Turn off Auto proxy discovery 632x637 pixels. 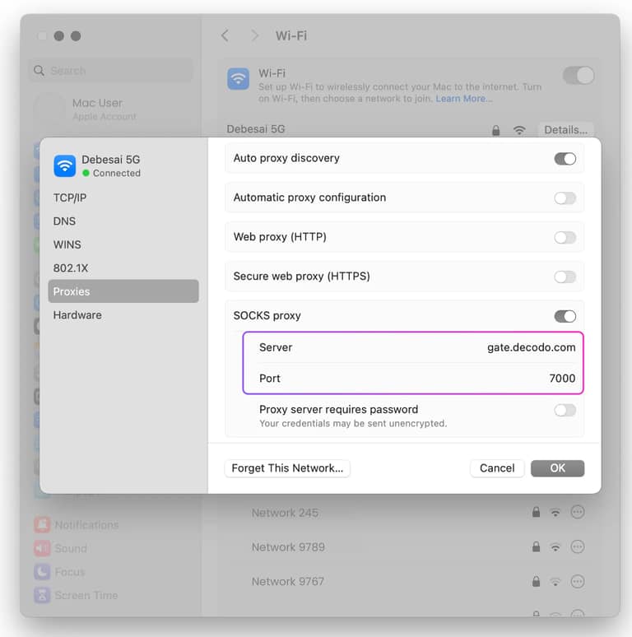pos(565,159)
